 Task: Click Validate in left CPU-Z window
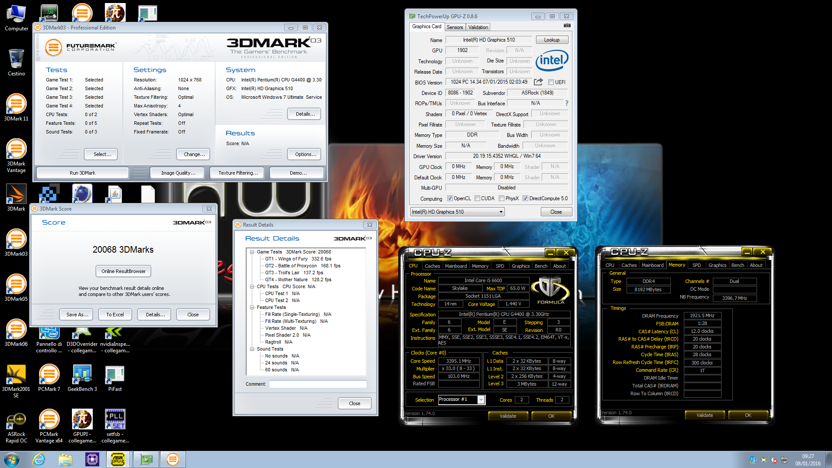coord(508,416)
